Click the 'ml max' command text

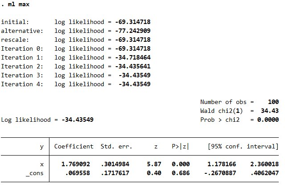[18, 4]
